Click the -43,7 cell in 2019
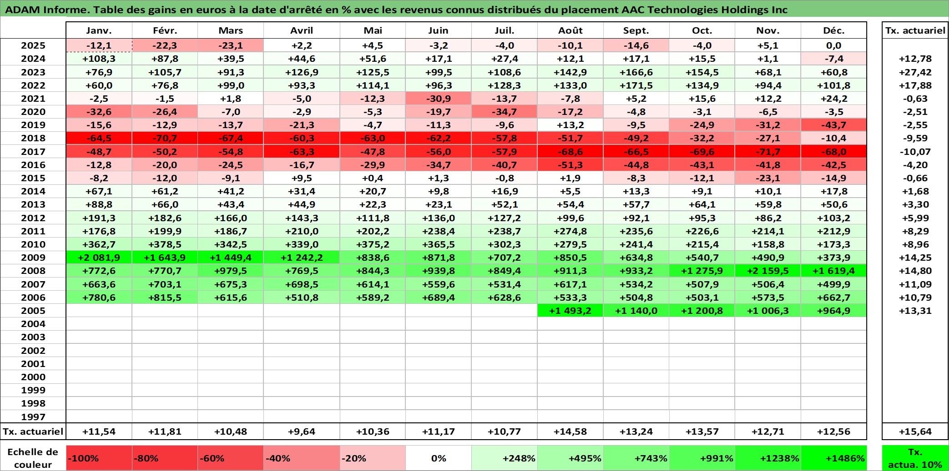 pos(833,125)
